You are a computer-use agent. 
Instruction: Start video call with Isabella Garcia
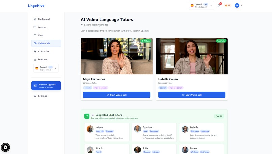[192, 95]
